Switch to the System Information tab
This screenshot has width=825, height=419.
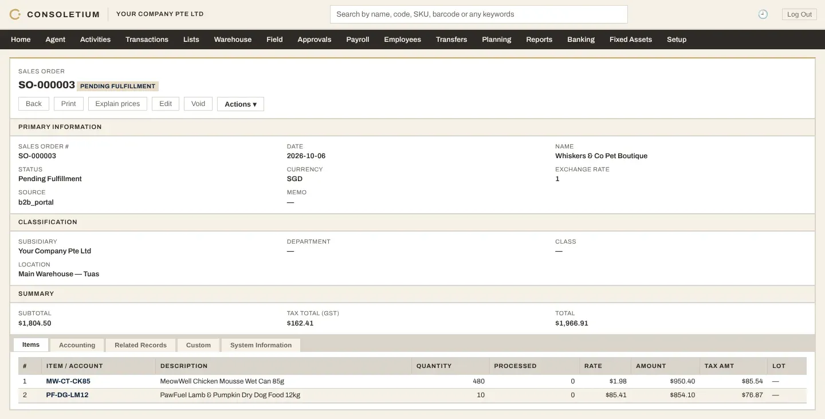pos(261,345)
